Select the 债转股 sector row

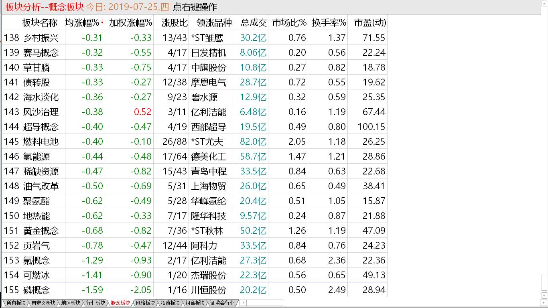point(195,82)
